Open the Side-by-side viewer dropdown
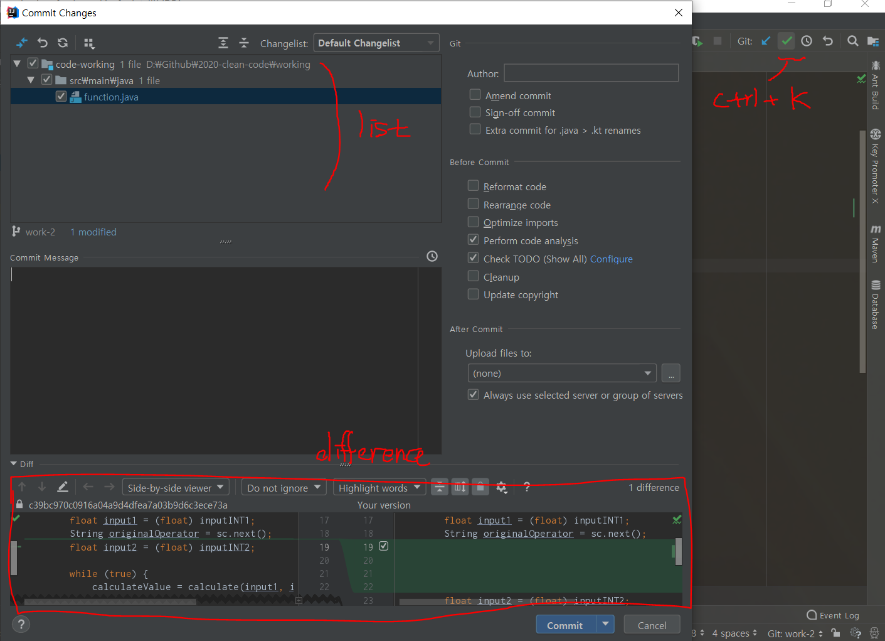The height and width of the screenshot is (641, 885). point(175,487)
